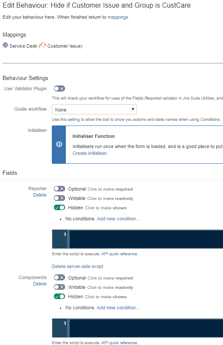Toggle Reporter Optional switch to required
This screenshot has width=223, height=345.
[59, 189]
